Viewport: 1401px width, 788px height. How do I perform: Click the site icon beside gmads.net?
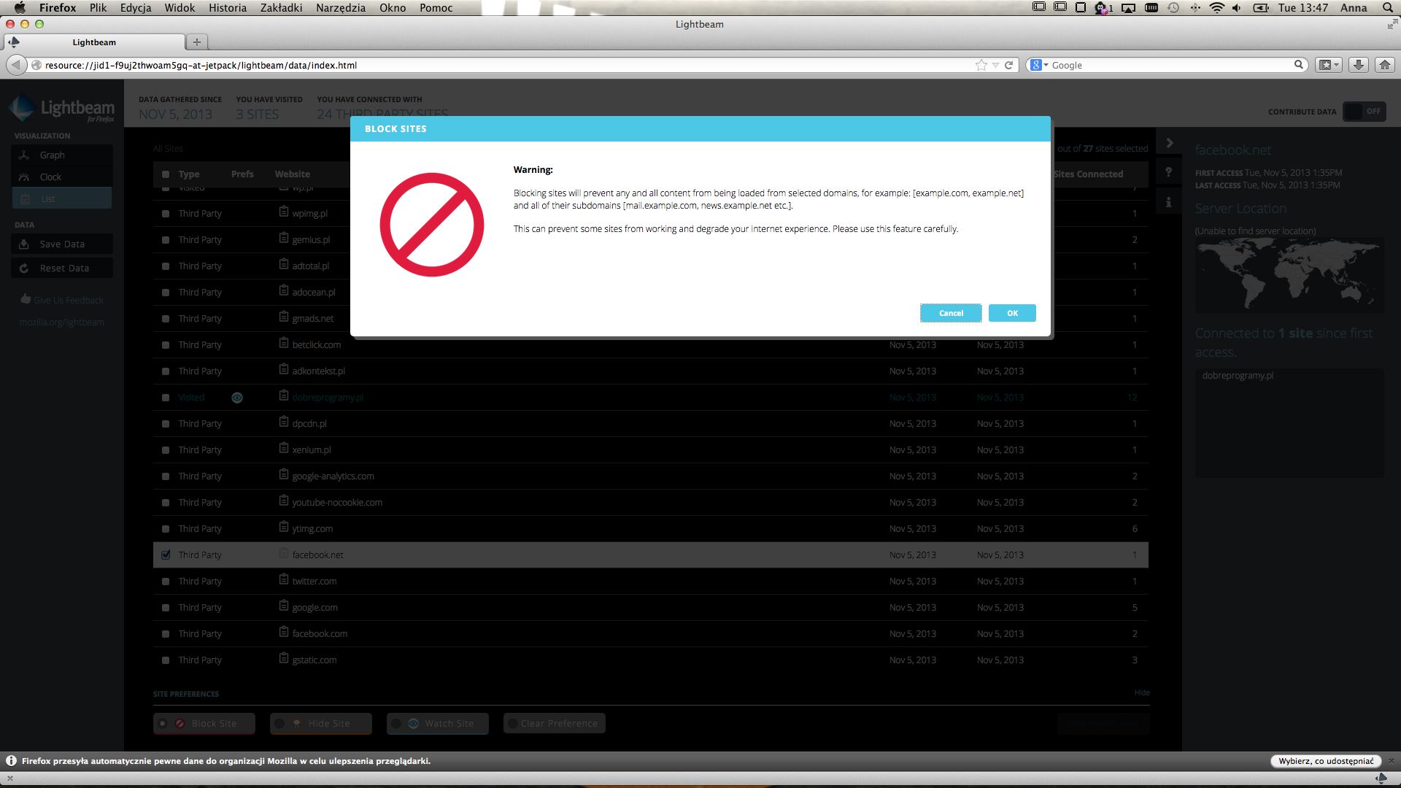point(284,317)
